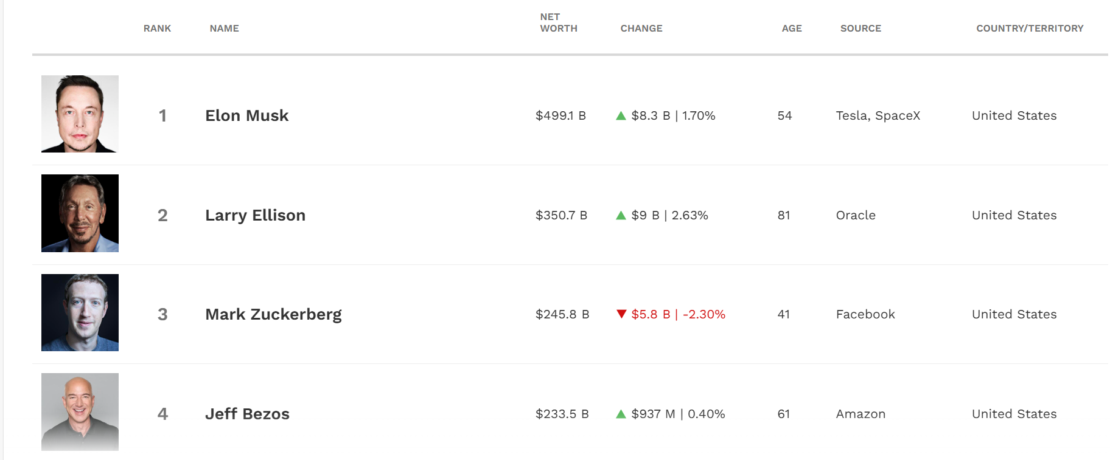Open the Elon Musk name link
Viewport: 1110px width, 460px height.
[246, 115]
